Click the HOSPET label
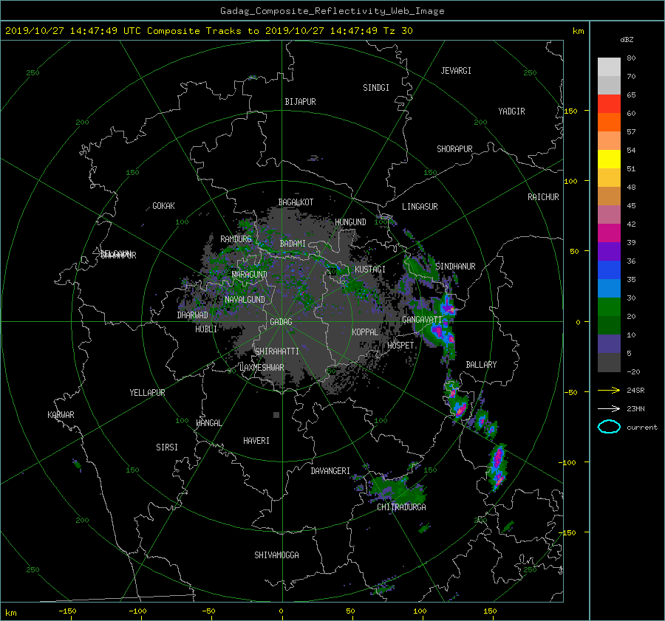665x621 pixels. [400, 346]
